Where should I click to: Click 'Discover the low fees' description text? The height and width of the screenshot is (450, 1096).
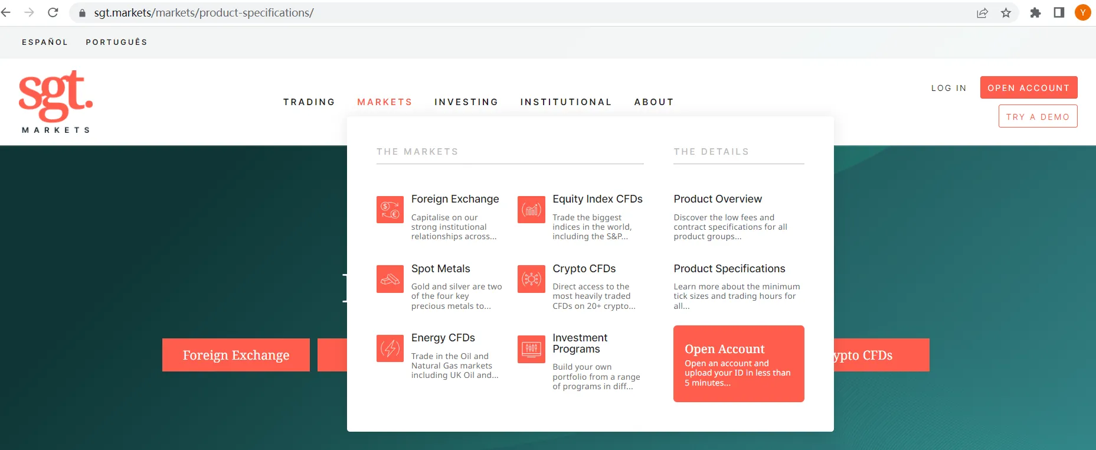click(x=731, y=227)
